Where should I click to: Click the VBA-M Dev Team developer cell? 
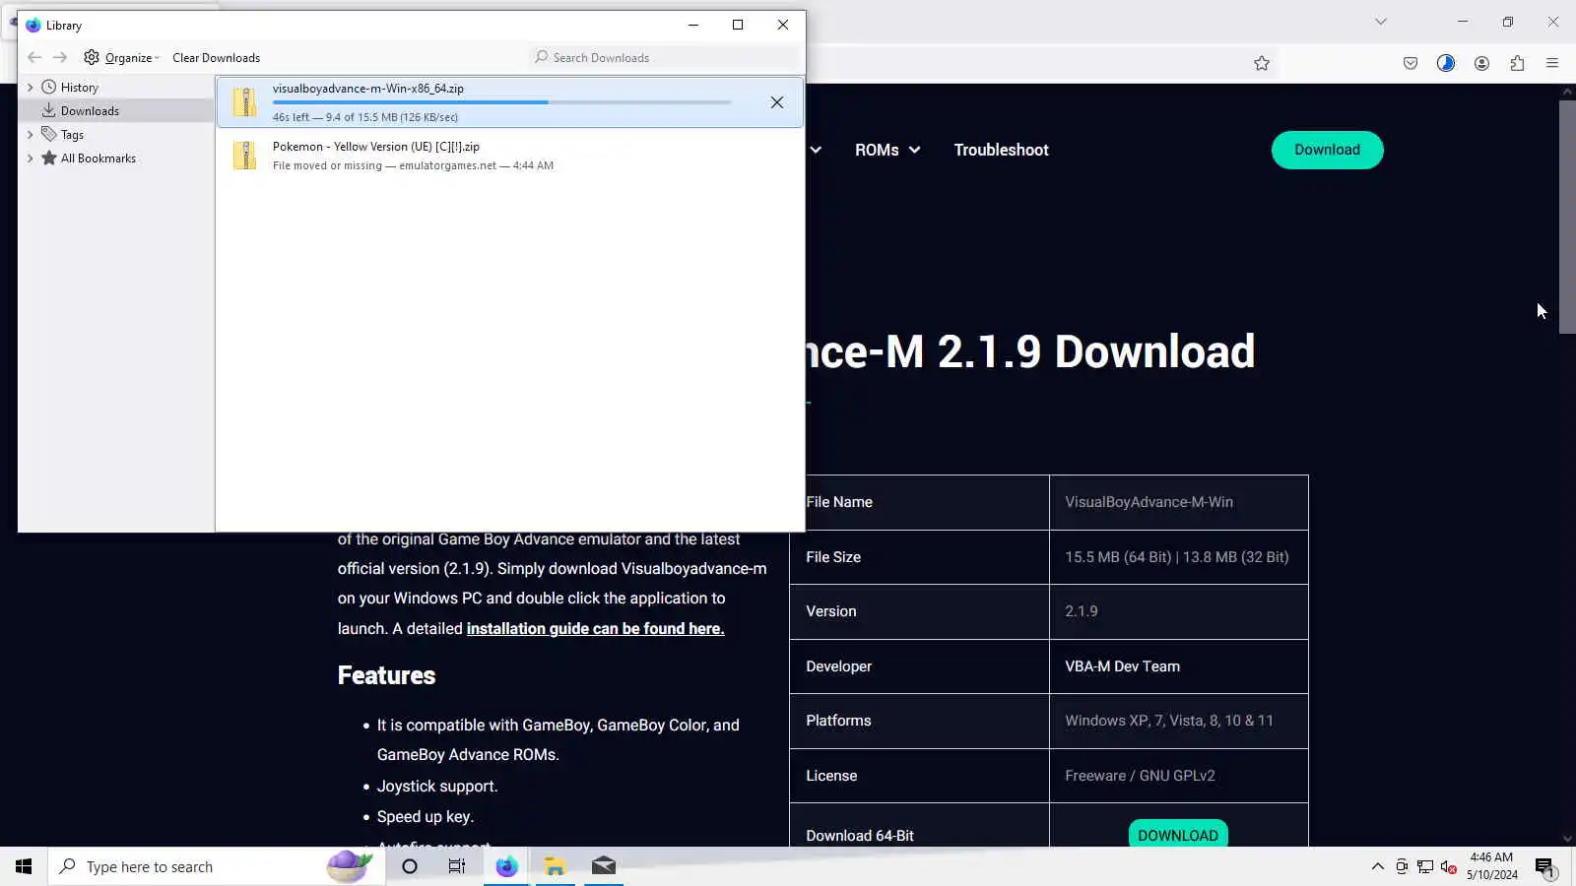point(1178,666)
